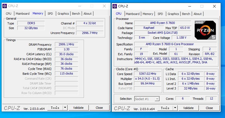The image size is (225, 118).
Task: Click the CPU-Z app icon in right window title bar
Action: coord(115,6)
